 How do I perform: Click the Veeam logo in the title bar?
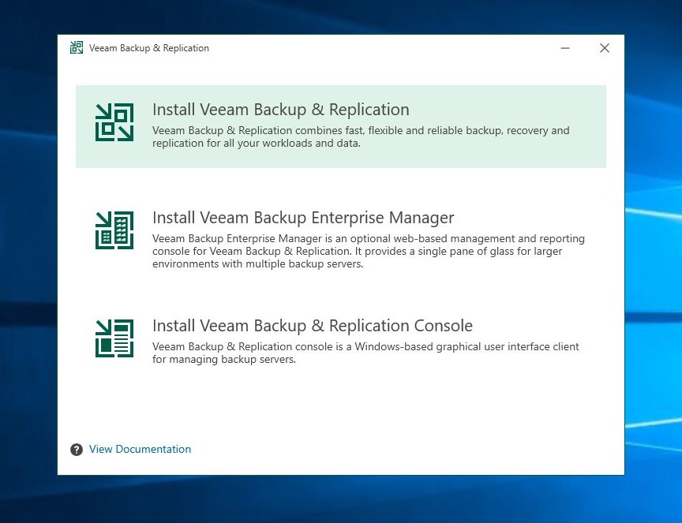pyautogui.click(x=77, y=48)
